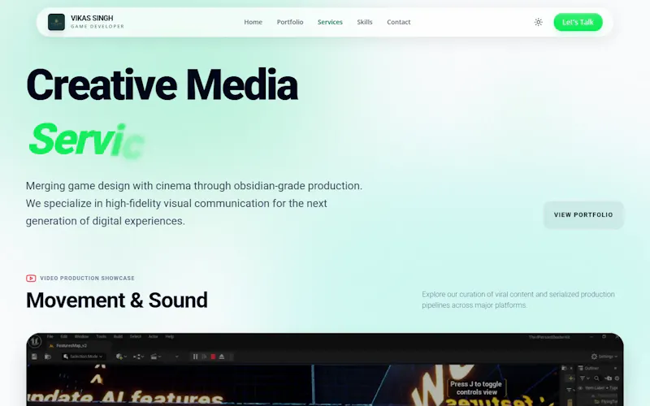Click the Unreal Engine logo in the video

(x=35, y=342)
